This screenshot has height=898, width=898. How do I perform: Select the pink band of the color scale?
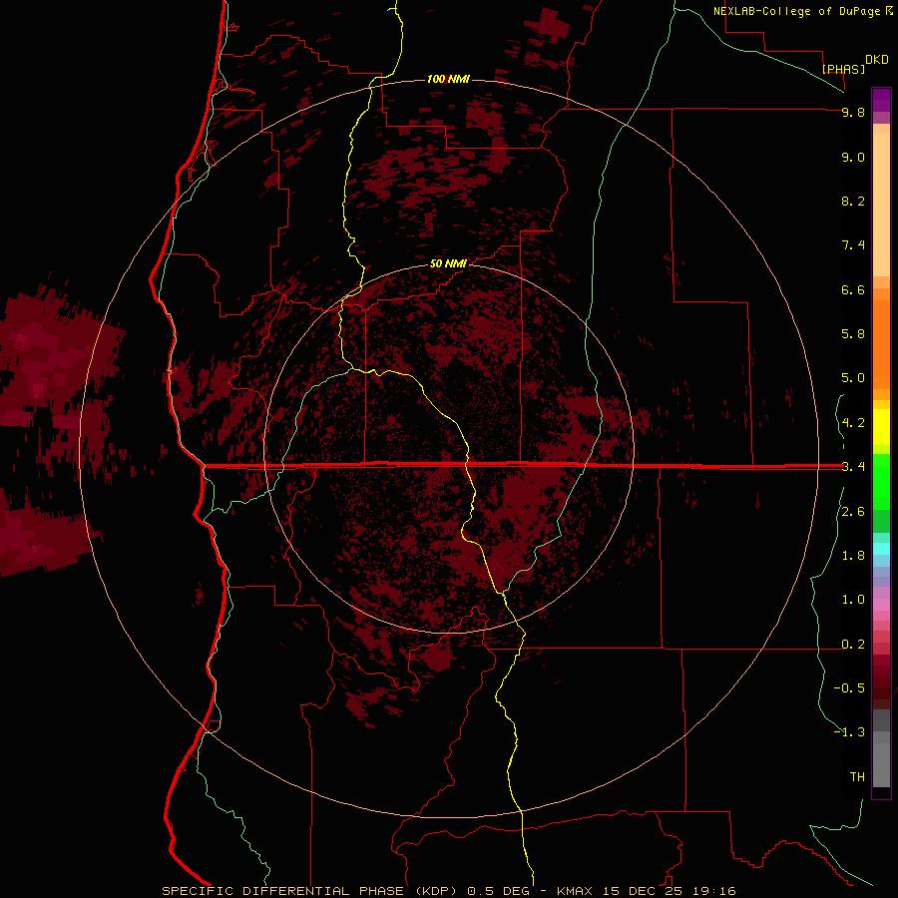click(x=881, y=605)
